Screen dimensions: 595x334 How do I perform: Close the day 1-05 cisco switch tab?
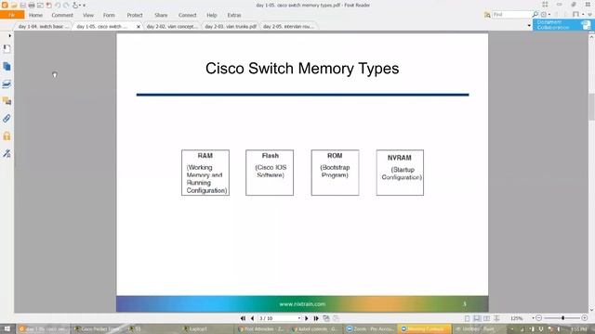(139, 27)
